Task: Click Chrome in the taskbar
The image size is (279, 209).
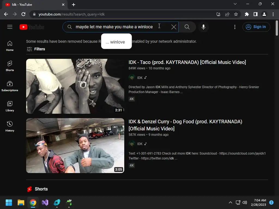Action: click(33, 202)
